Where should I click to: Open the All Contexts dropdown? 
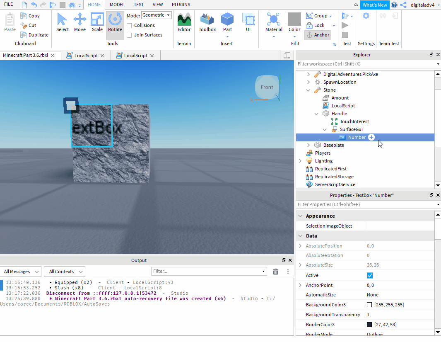coord(65,272)
